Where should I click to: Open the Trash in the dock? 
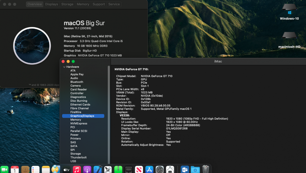(205, 169)
